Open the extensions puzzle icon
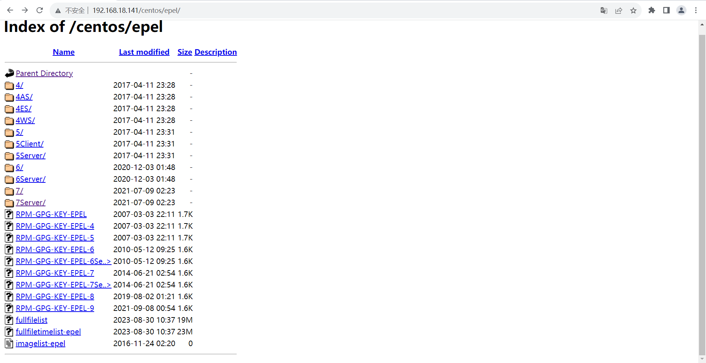Viewport: 706px width, 363px height. pyautogui.click(x=652, y=10)
